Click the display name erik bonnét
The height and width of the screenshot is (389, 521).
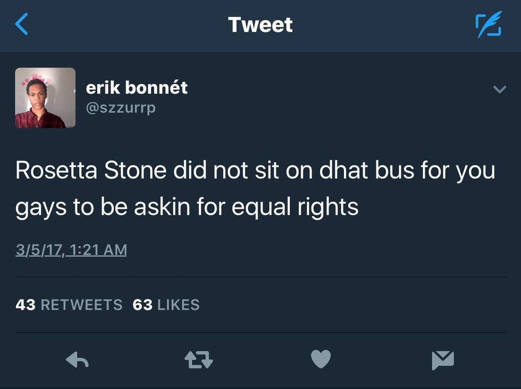click(137, 87)
